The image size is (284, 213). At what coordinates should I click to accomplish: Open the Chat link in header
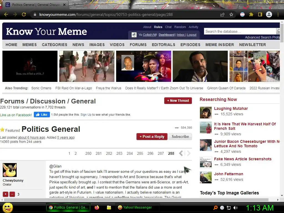[168, 27]
